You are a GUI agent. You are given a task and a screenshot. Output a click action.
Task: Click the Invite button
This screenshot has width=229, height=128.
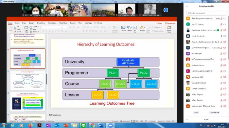(x=196, y=113)
